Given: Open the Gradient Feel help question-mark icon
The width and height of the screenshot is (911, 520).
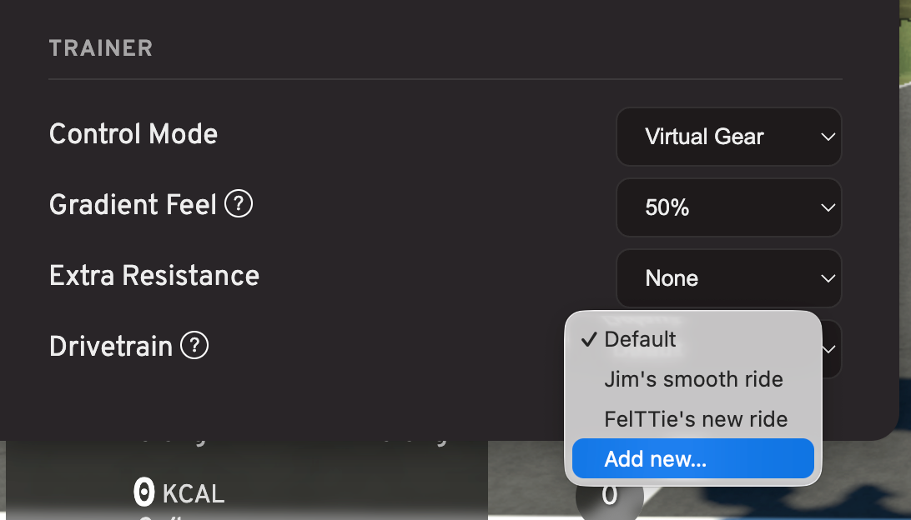Looking at the screenshot, I should [239, 204].
